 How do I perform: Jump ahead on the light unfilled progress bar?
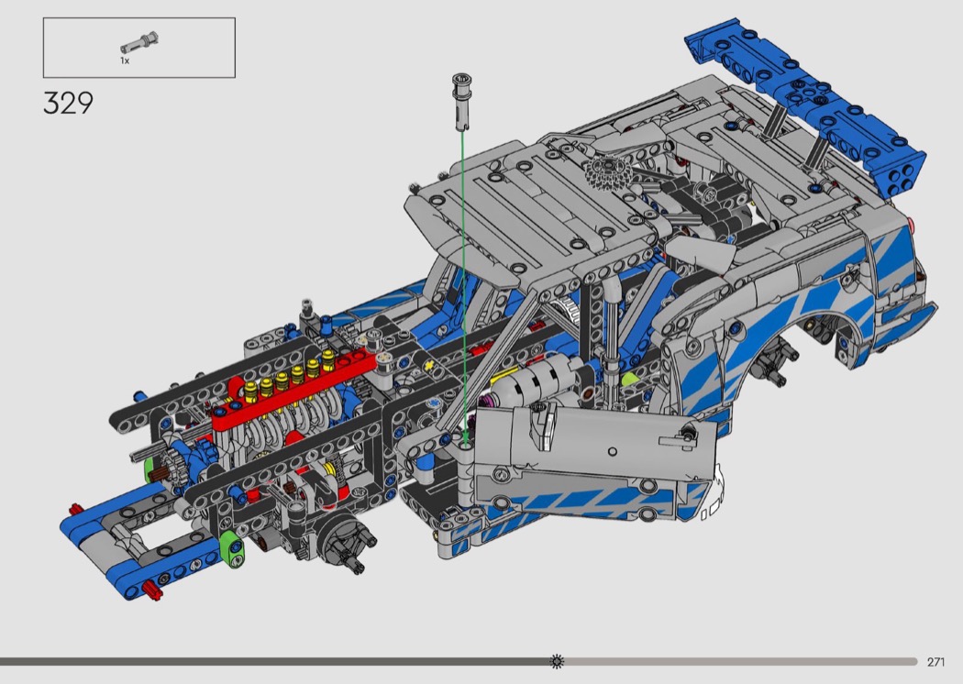point(734,661)
